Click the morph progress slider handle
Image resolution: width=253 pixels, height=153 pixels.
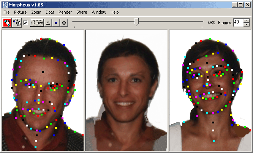136,22
